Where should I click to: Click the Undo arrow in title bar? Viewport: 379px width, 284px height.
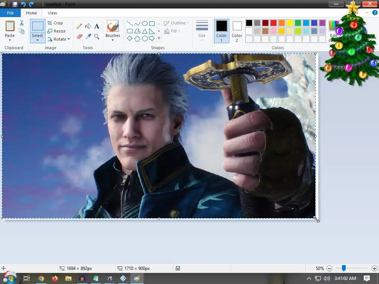pyautogui.click(x=23, y=4)
